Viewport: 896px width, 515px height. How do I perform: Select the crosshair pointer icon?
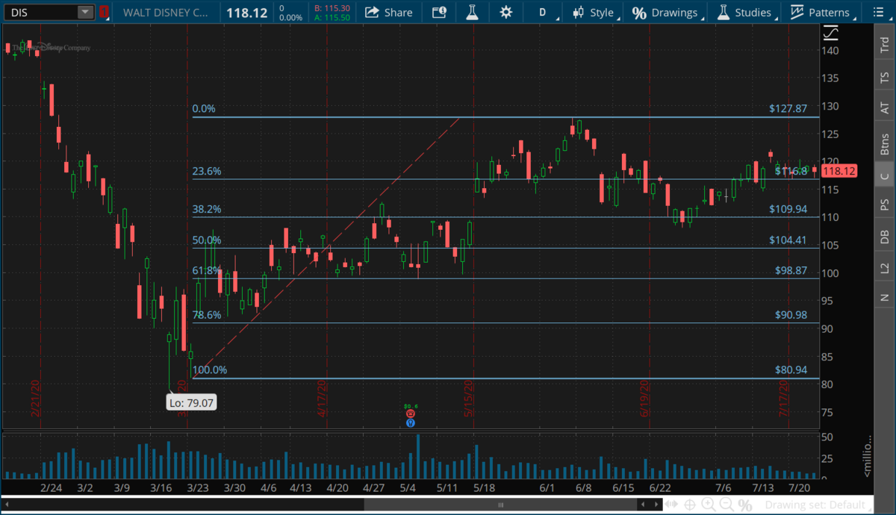691,505
